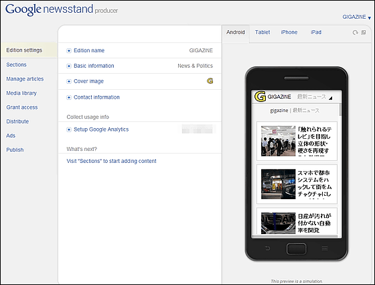375x285 pixels.
Task: Click the GIGAZINE edition name value
Action: (201, 50)
